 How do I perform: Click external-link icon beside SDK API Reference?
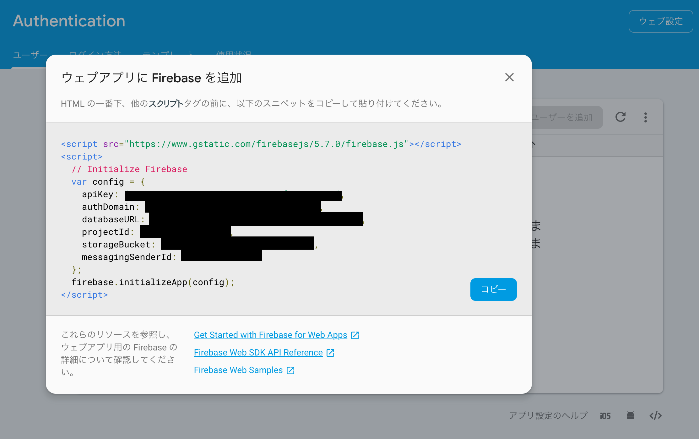coord(330,353)
